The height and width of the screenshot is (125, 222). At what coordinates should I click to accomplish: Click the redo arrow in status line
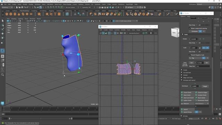tap(27, 7)
